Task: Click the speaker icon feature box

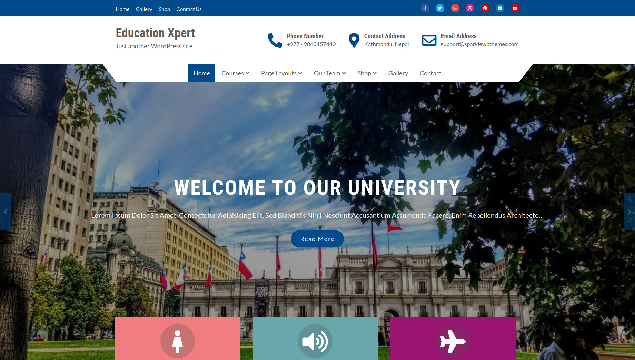Action: (315, 341)
